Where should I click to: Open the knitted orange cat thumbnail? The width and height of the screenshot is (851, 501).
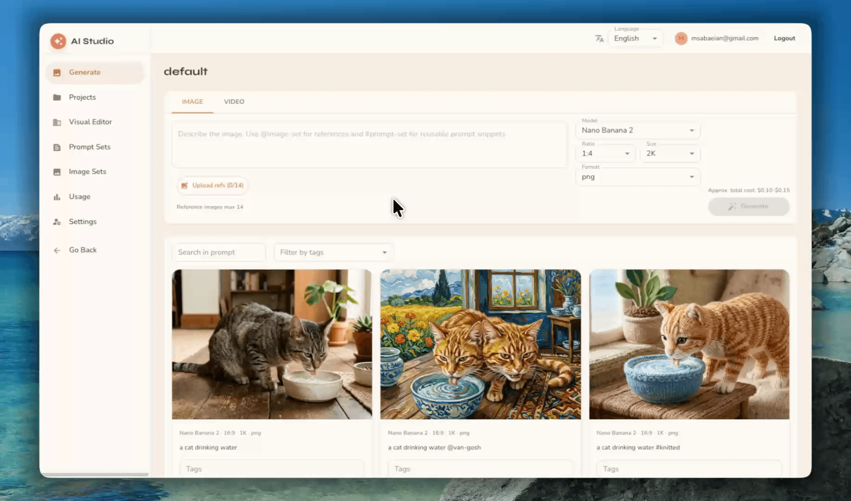(x=689, y=345)
